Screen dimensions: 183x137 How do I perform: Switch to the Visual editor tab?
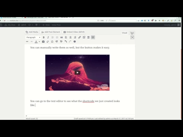(124, 33)
